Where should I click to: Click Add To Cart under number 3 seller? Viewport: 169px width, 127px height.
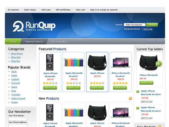(146, 118)
